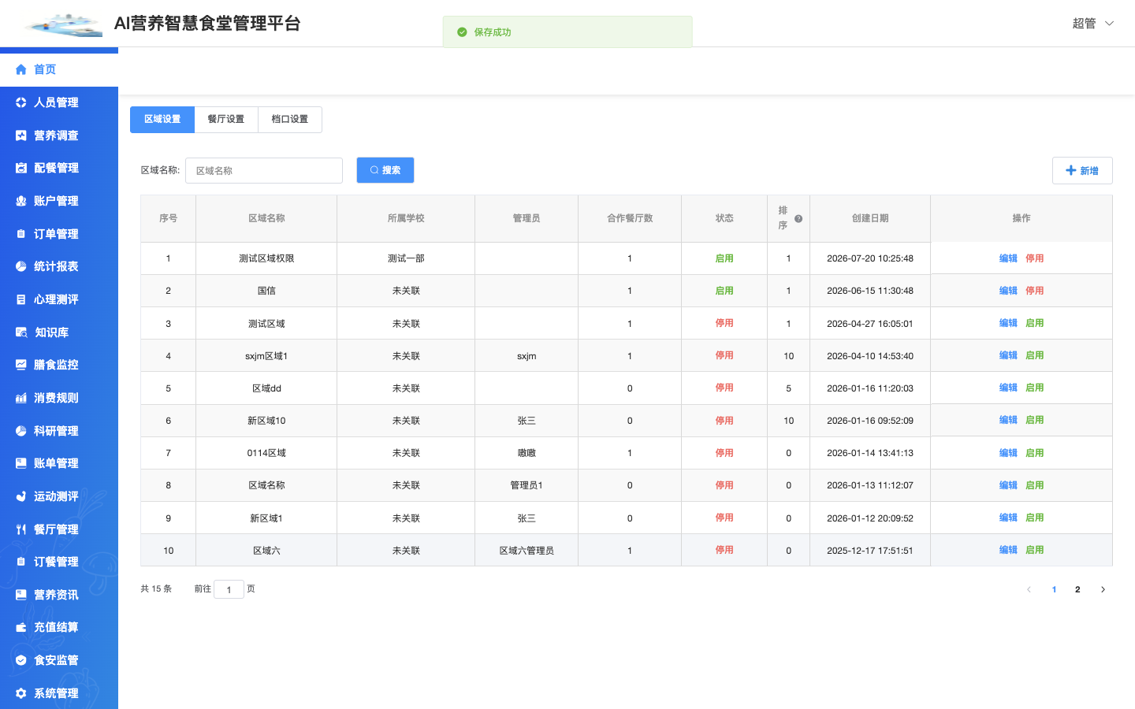Click the 系统管理 gear icon
1135x709 pixels.
pos(21,693)
